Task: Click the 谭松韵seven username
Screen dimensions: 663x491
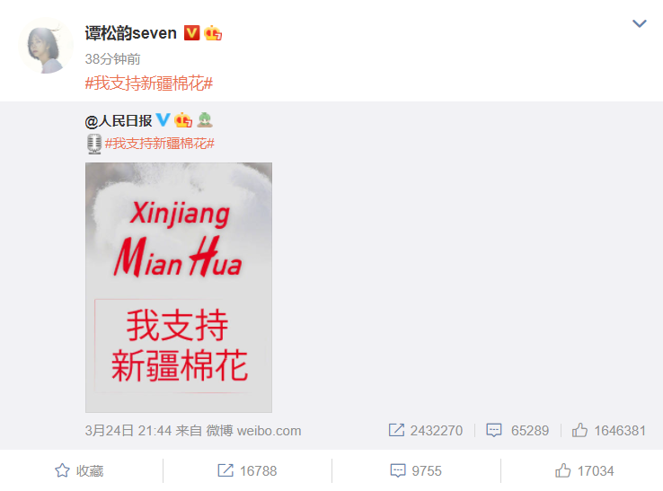Action: click(x=130, y=33)
